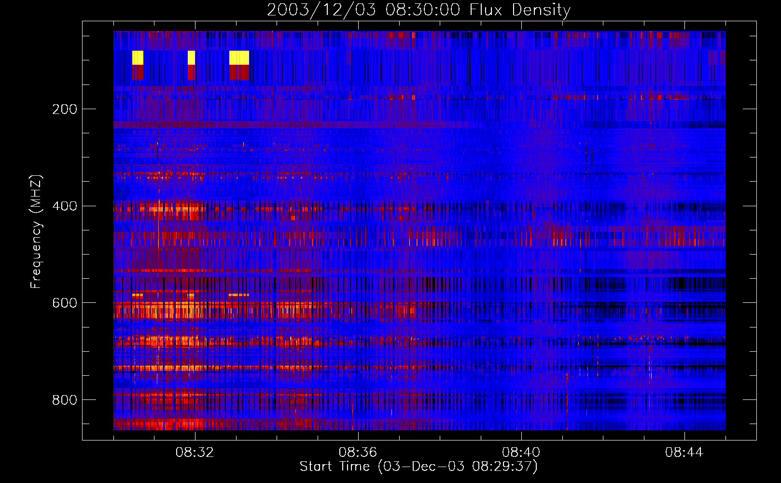
Task: Click the 600 frequency tick label
Action: coord(65,303)
